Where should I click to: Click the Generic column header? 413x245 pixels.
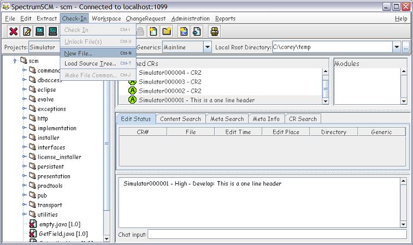point(381,132)
